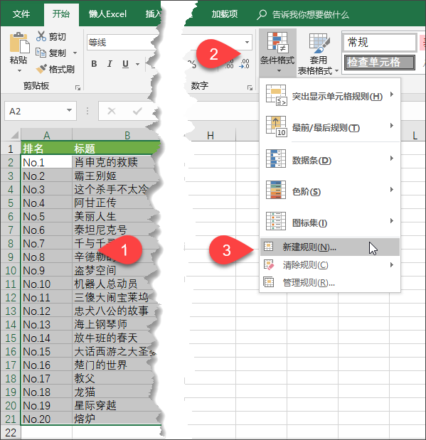Choose New Rule (新建规则) menu entry
This screenshot has width=426, height=440.
click(330, 247)
